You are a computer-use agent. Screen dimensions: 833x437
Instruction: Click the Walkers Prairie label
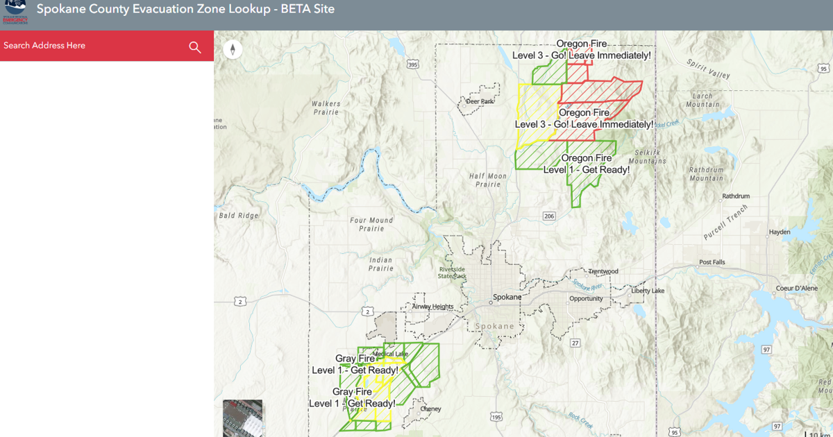point(326,108)
